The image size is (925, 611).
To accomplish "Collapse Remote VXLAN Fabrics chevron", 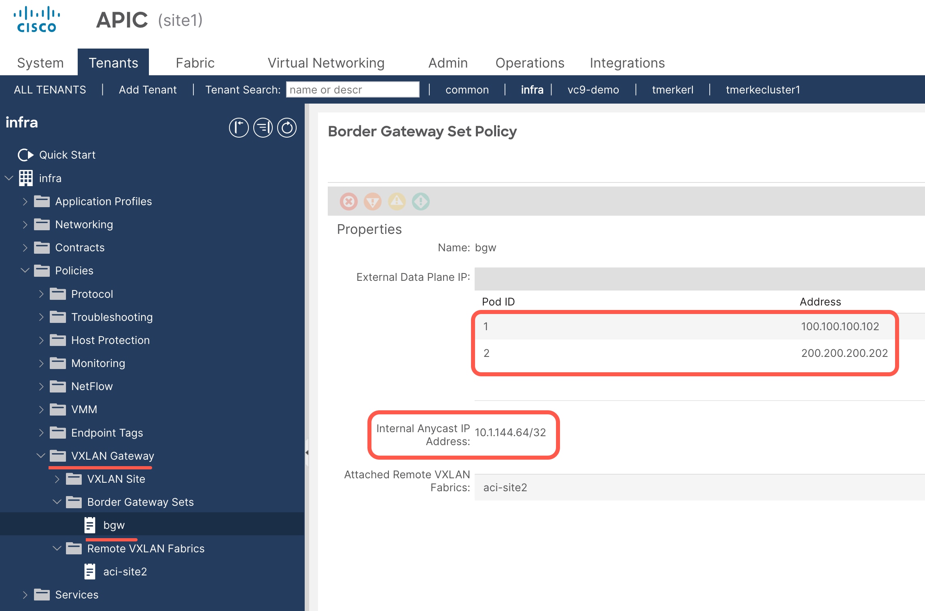I will tap(57, 548).
